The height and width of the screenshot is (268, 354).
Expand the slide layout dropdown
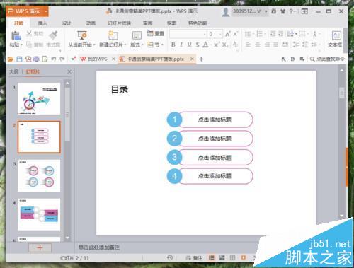pos(137,45)
